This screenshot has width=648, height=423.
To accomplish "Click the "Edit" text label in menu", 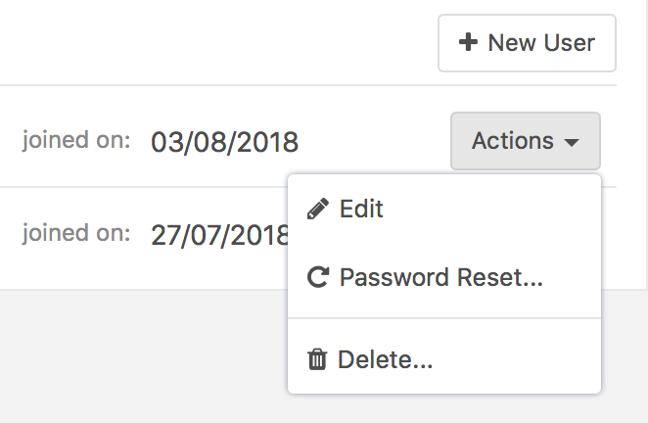I will 361,209.
